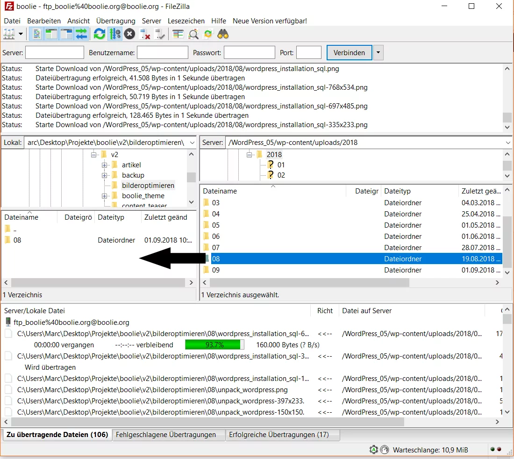
Task: Click the folder icon of local folder 08
Action: pos(7,240)
